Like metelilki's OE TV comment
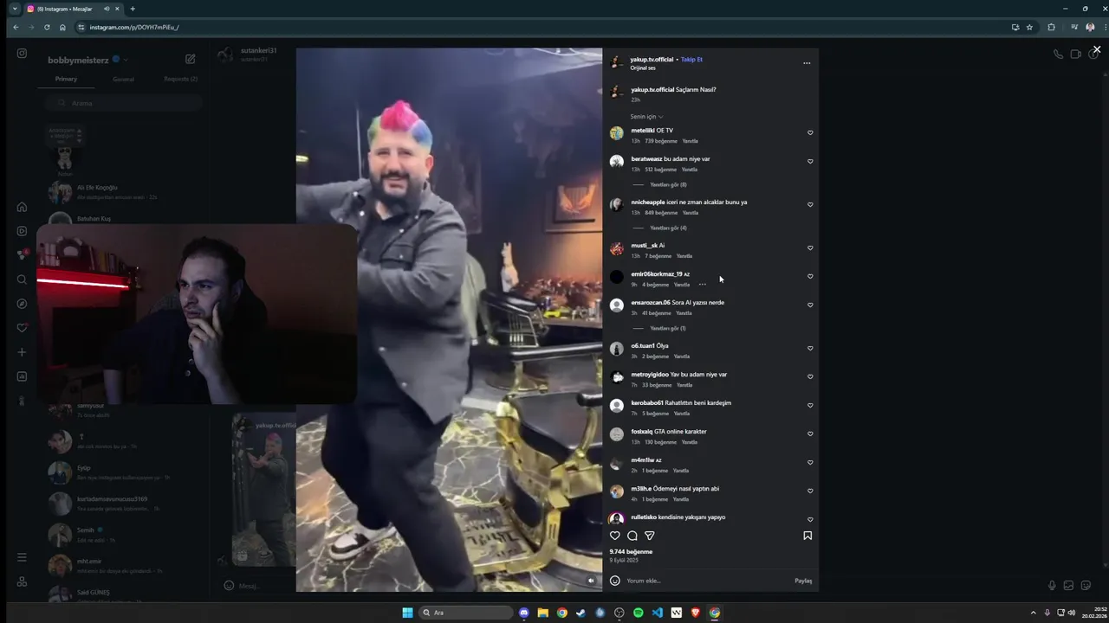 coord(810,132)
